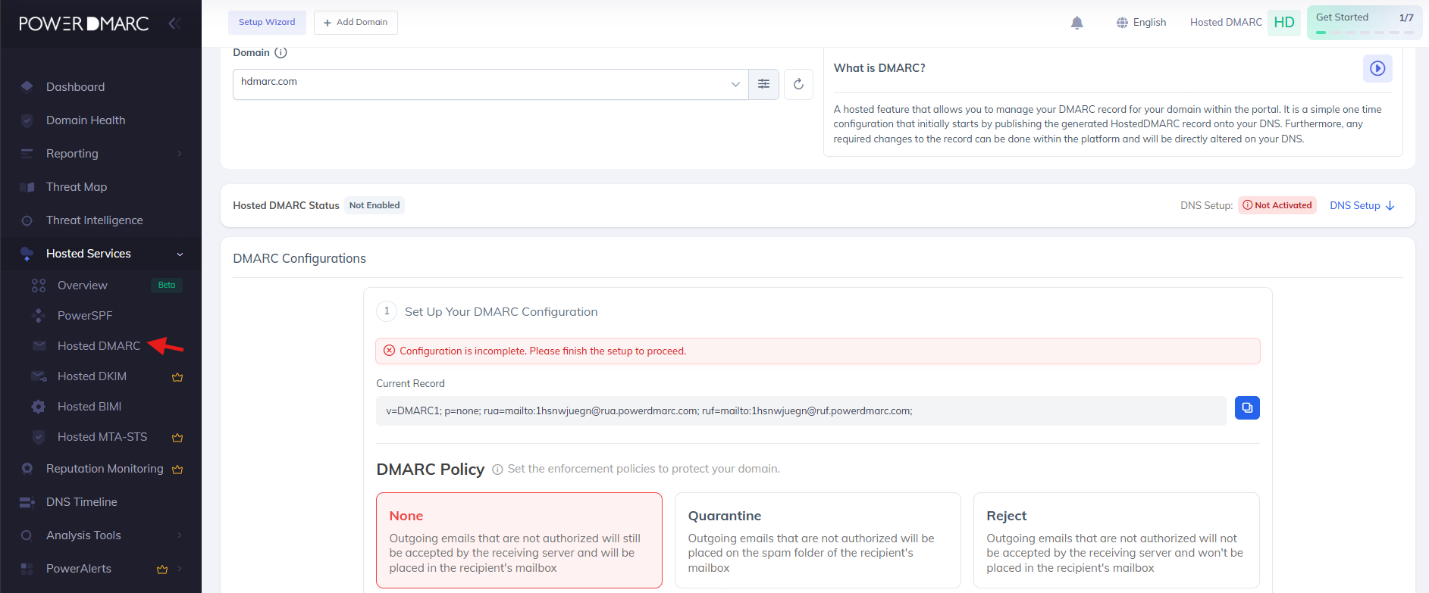Click the Domain info icon
Viewport: 1429px width, 593px height.
pyautogui.click(x=280, y=53)
